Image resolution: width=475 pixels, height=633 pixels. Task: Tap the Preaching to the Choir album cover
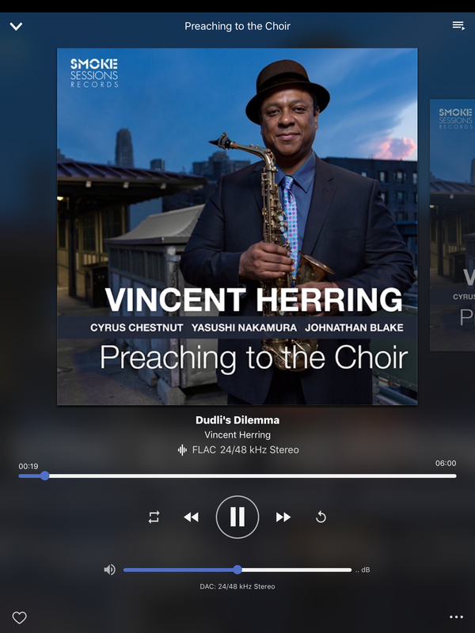[x=237, y=226]
